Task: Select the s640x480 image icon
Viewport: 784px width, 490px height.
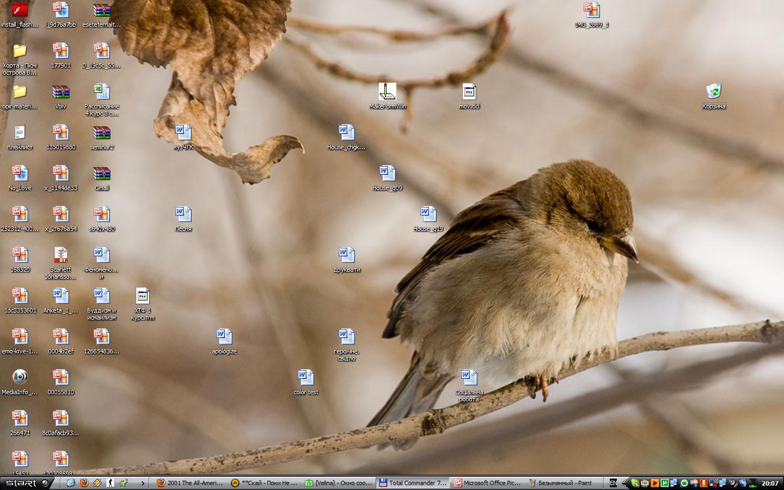Action: tap(102, 219)
